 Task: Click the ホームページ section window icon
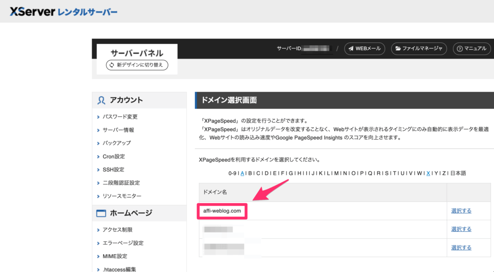(101, 213)
